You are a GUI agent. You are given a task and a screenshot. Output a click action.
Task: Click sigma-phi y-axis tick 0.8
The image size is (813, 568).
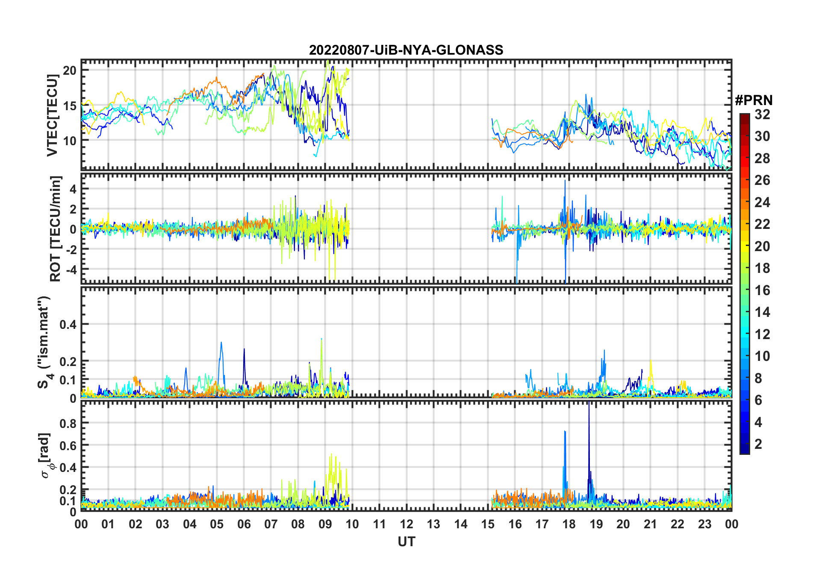(x=68, y=423)
